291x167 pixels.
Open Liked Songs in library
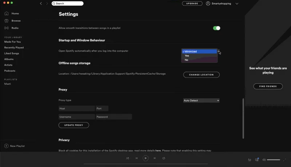point(12,53)
